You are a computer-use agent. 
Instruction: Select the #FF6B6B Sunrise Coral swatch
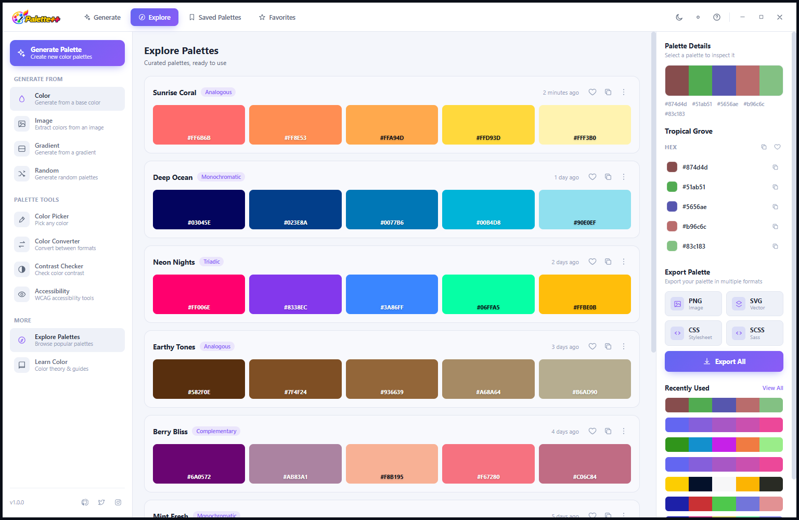[x=199, y=125]
